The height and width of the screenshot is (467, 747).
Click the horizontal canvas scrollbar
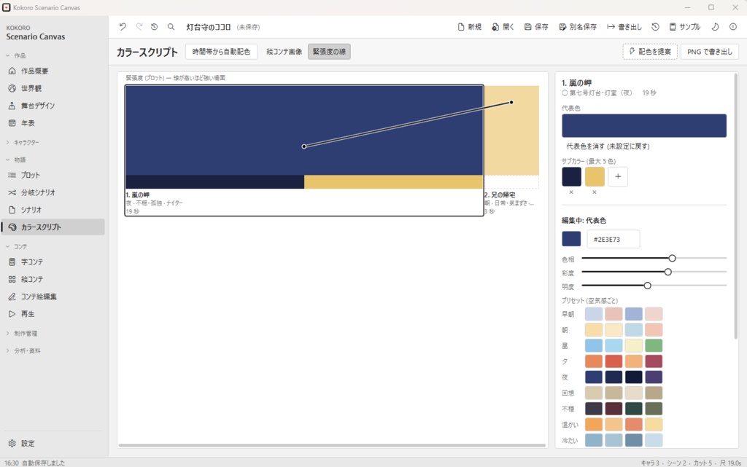(332, 446)
